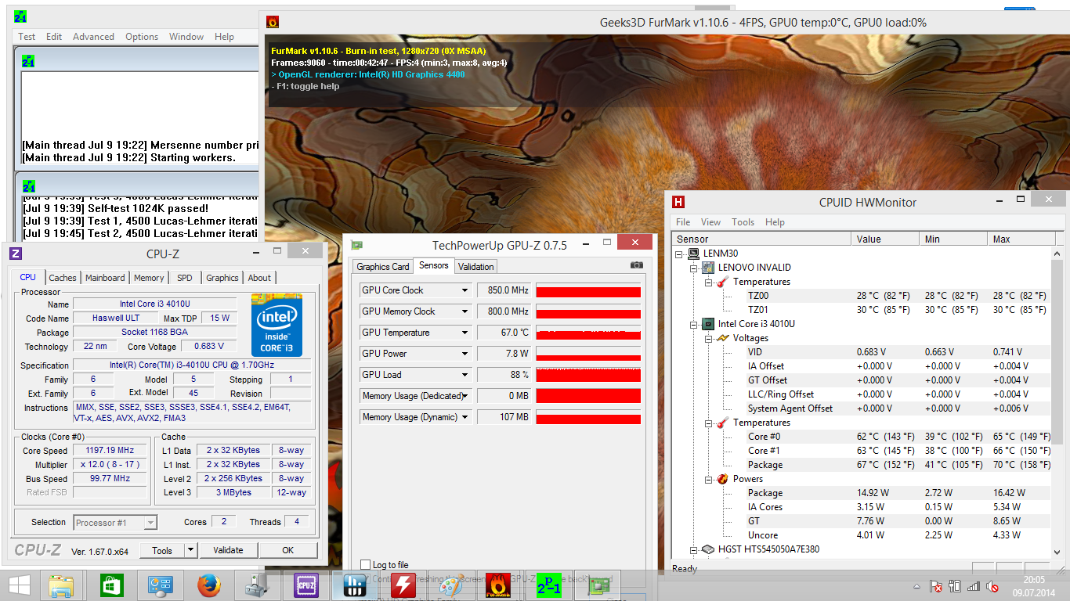Screen dimensions: 1070x601
Task: Collapse the Intel Core i3 4010U node
Action: pyautogui.click(x=695, y=324)
